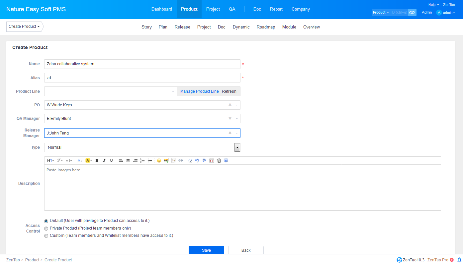This screenshot has height=265, width=463.
Task: Open the Roadmap submenu item
Action: coord(266,27)
